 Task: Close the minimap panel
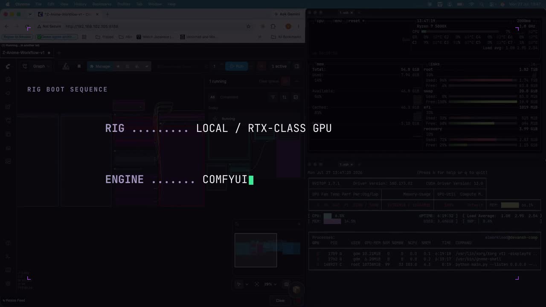299,224
